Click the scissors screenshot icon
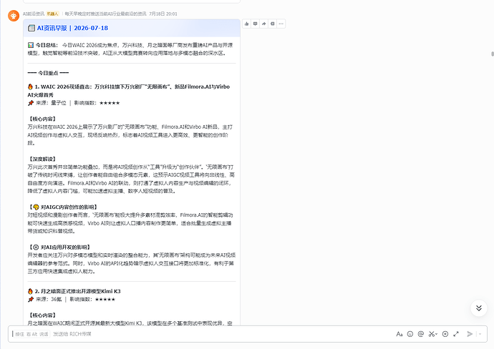Screen dimensions: 494x349 431,334
